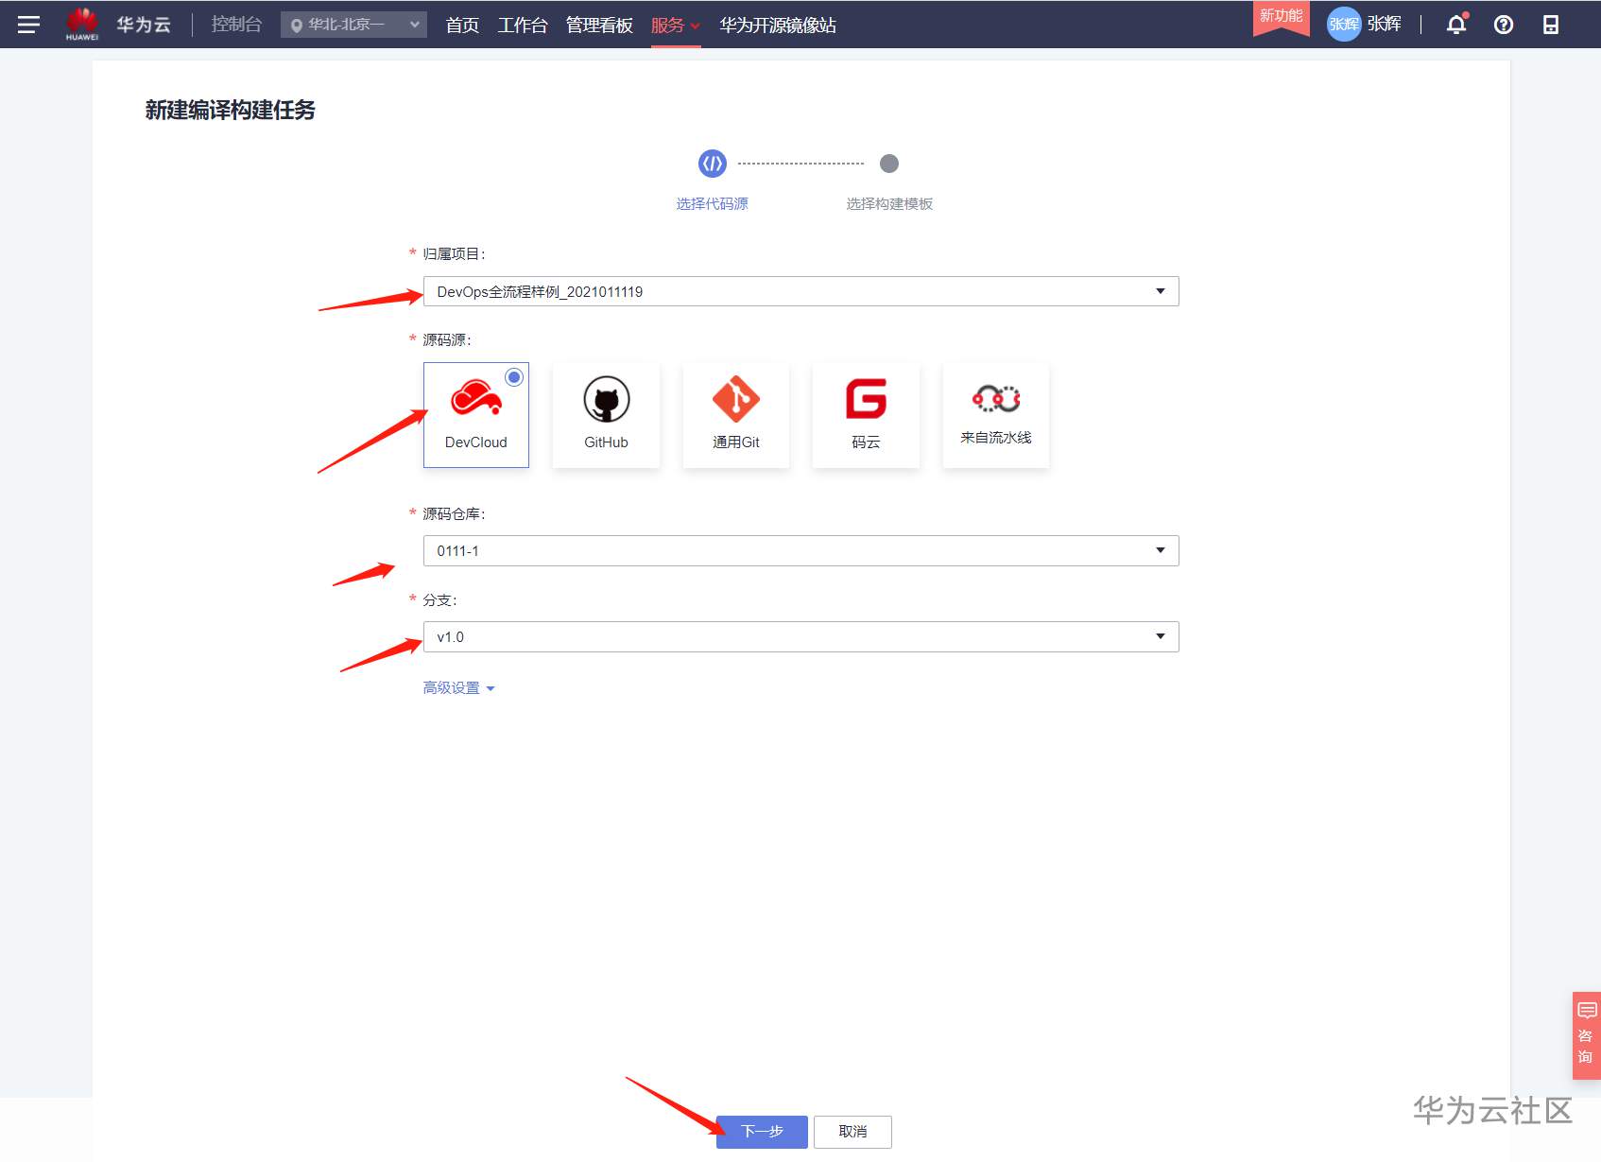Click the 新功能 ribbon badge

pos(1282,17)
